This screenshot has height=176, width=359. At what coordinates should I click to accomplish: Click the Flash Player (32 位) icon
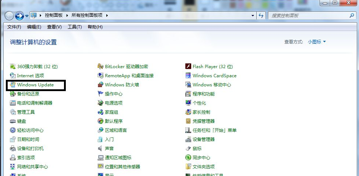(x=188, y=67)
